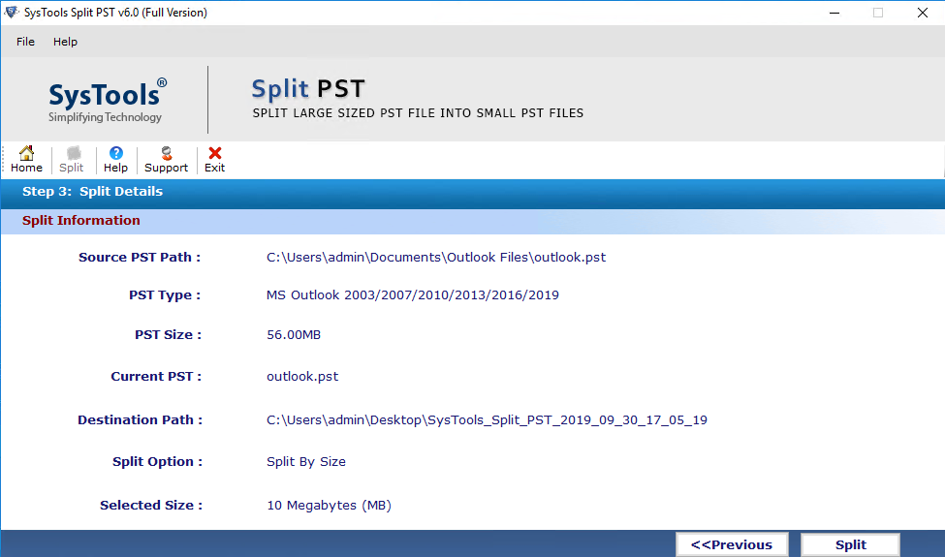Click the Split By Size value
This screenshot has width=945, height=557.
coord(306,462)
